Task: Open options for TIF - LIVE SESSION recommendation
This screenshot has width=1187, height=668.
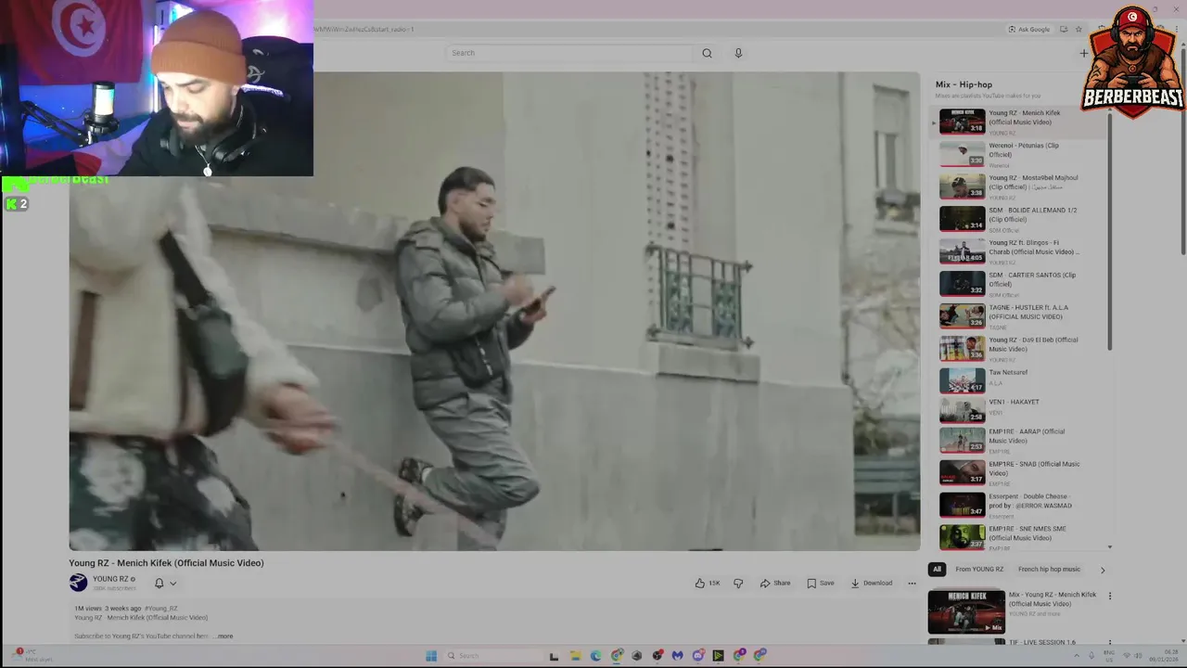Action: click(1110, 642)
